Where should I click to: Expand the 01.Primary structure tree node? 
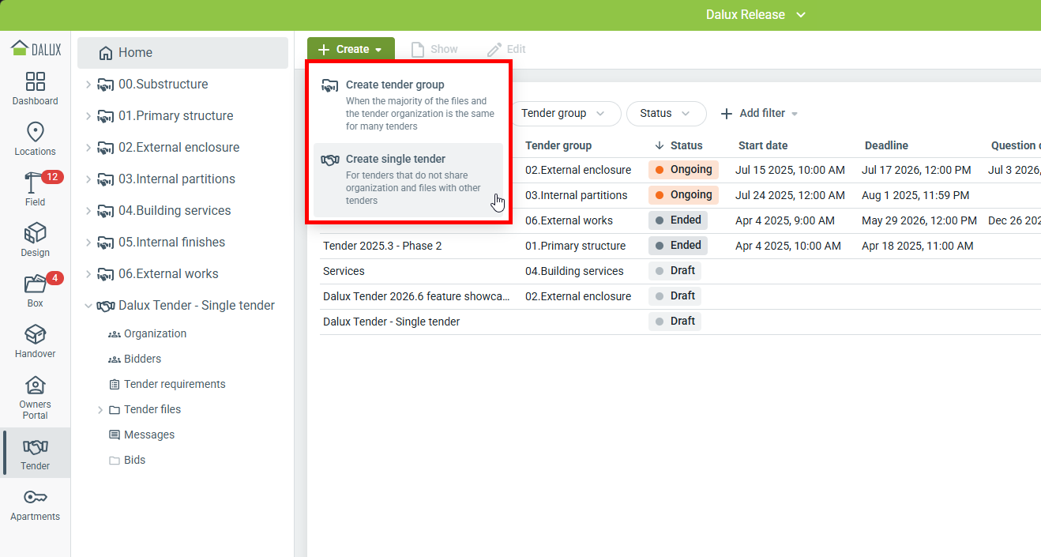(88, 116)
